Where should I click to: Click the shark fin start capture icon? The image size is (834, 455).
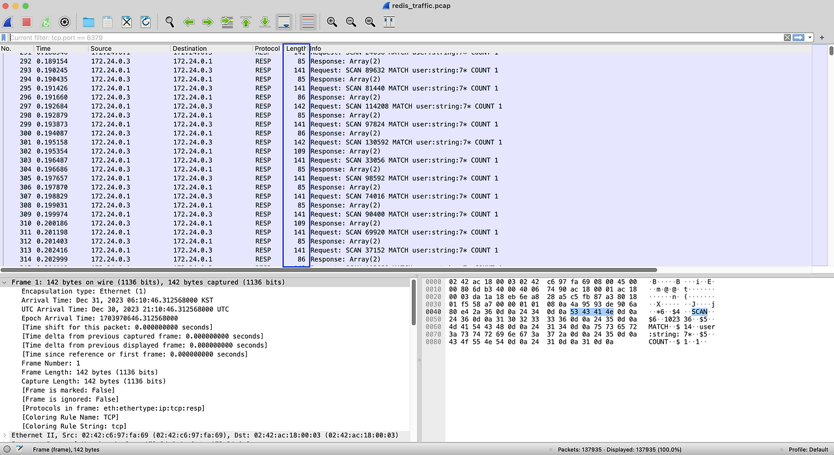coord(8,22)
